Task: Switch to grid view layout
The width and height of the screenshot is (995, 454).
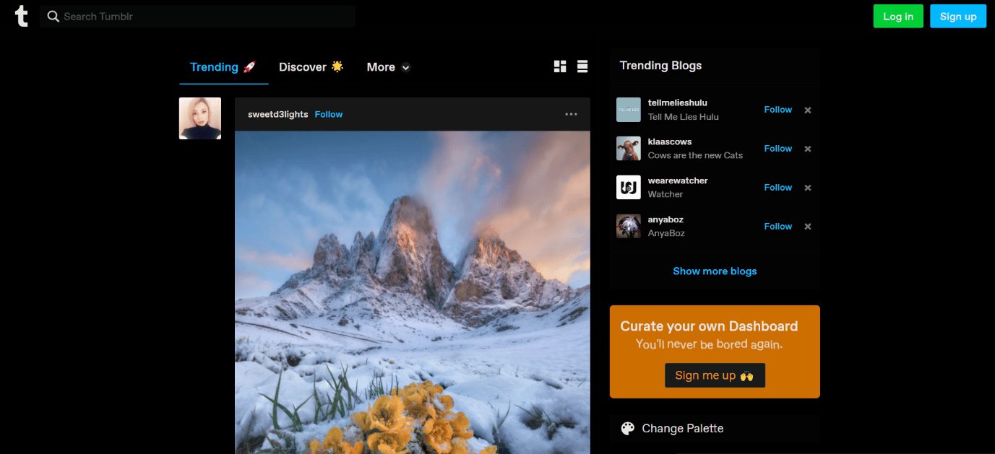Action: point(560,66)
